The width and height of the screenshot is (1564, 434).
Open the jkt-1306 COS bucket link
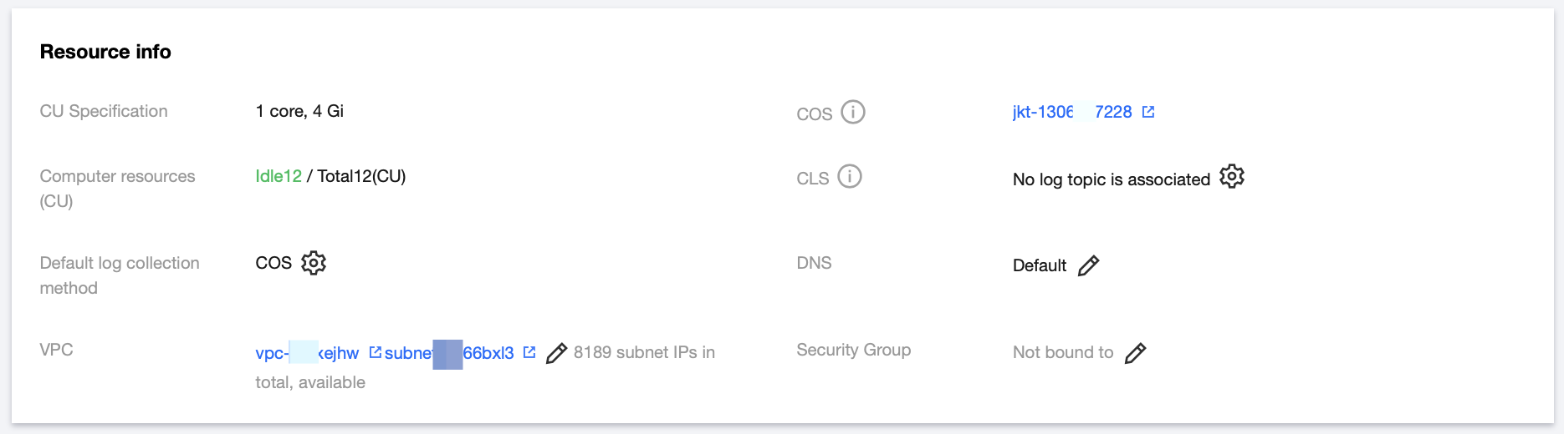1072,112
